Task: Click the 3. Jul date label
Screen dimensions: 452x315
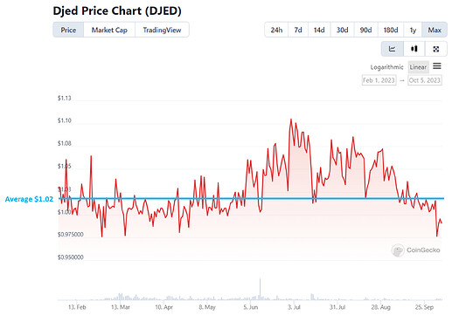Action: pos(294,307)
